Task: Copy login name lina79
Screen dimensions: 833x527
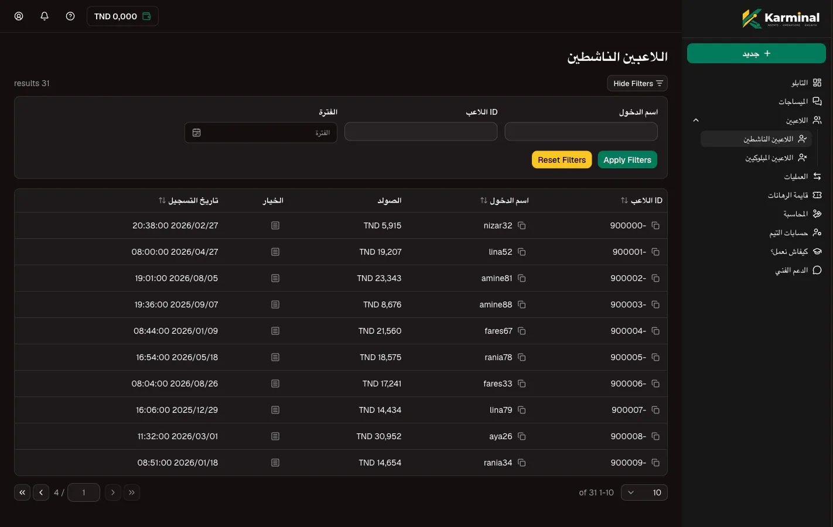Action: (x=521, y=410)
